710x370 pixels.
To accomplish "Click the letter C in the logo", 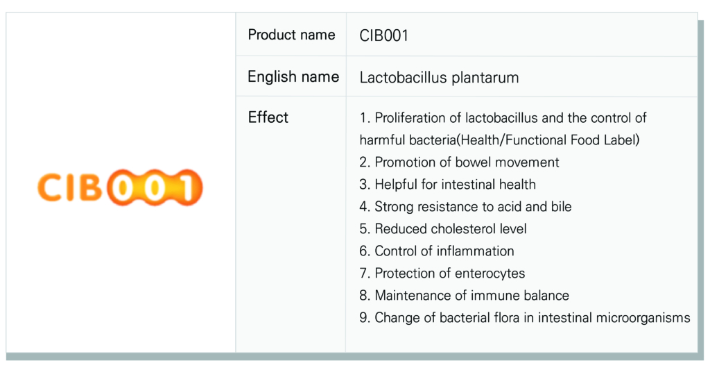I will (49, 187).
